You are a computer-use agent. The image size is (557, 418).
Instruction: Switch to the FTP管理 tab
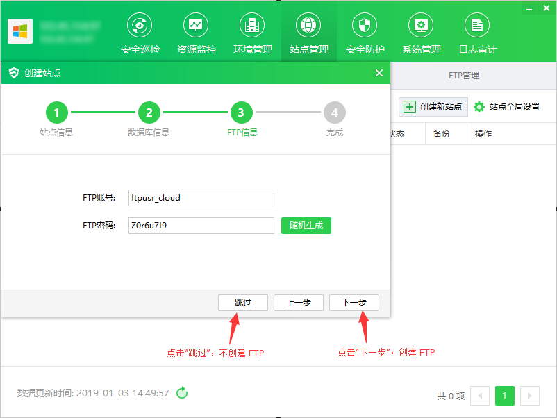(463, 75)
